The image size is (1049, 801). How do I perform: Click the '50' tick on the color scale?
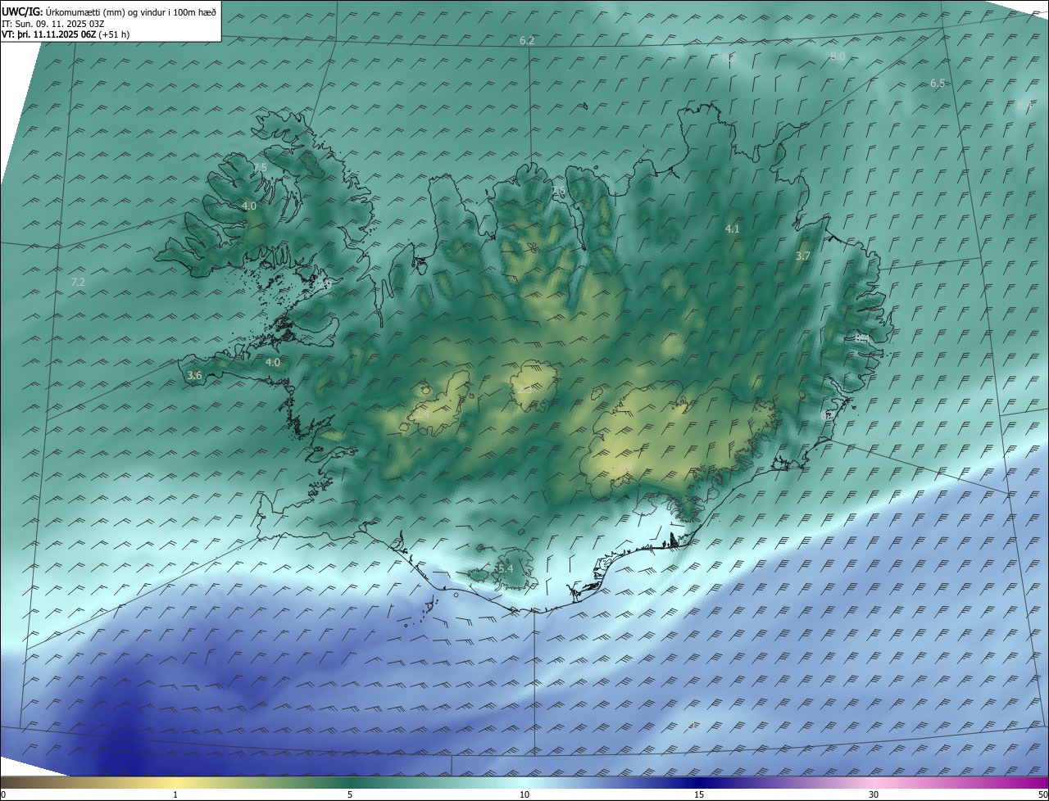click(1043, 794)
